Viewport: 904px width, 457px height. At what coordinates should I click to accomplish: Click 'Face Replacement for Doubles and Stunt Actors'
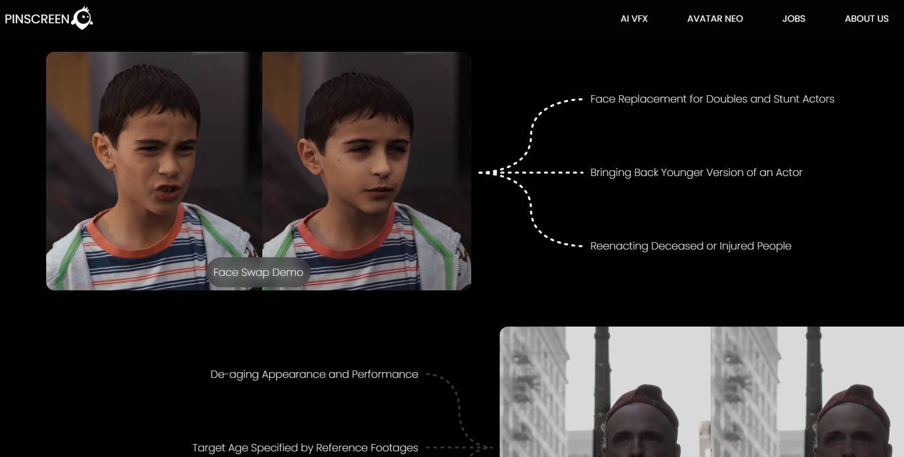(712, 99)
